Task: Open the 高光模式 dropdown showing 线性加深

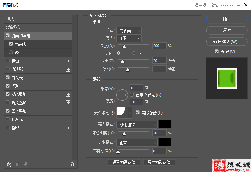Action: [x=137, y=125]
